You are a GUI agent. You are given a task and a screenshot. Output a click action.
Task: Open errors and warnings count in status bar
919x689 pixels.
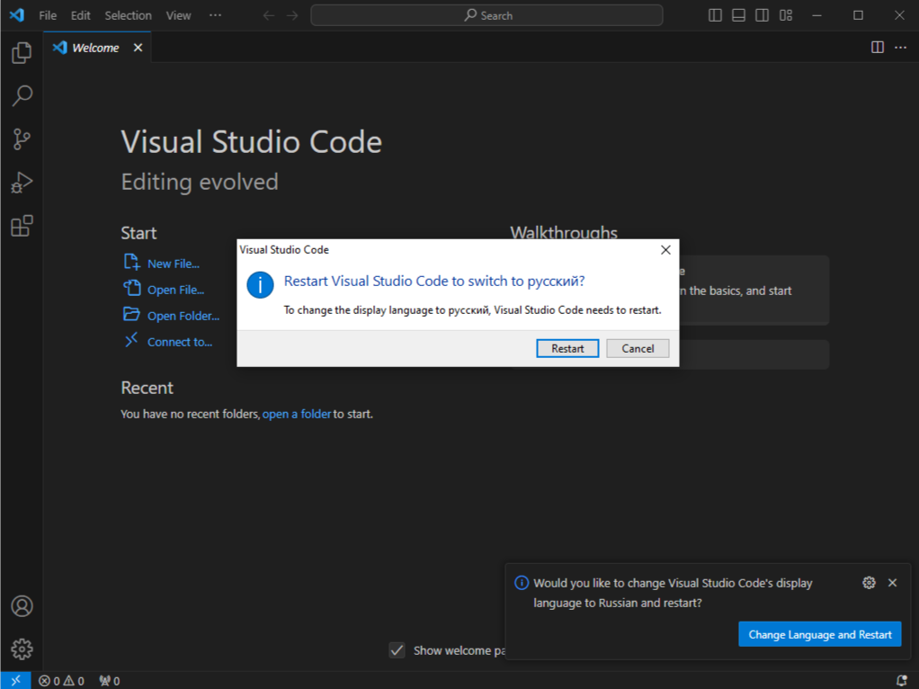pyautogui.click(x=61, y=681)
